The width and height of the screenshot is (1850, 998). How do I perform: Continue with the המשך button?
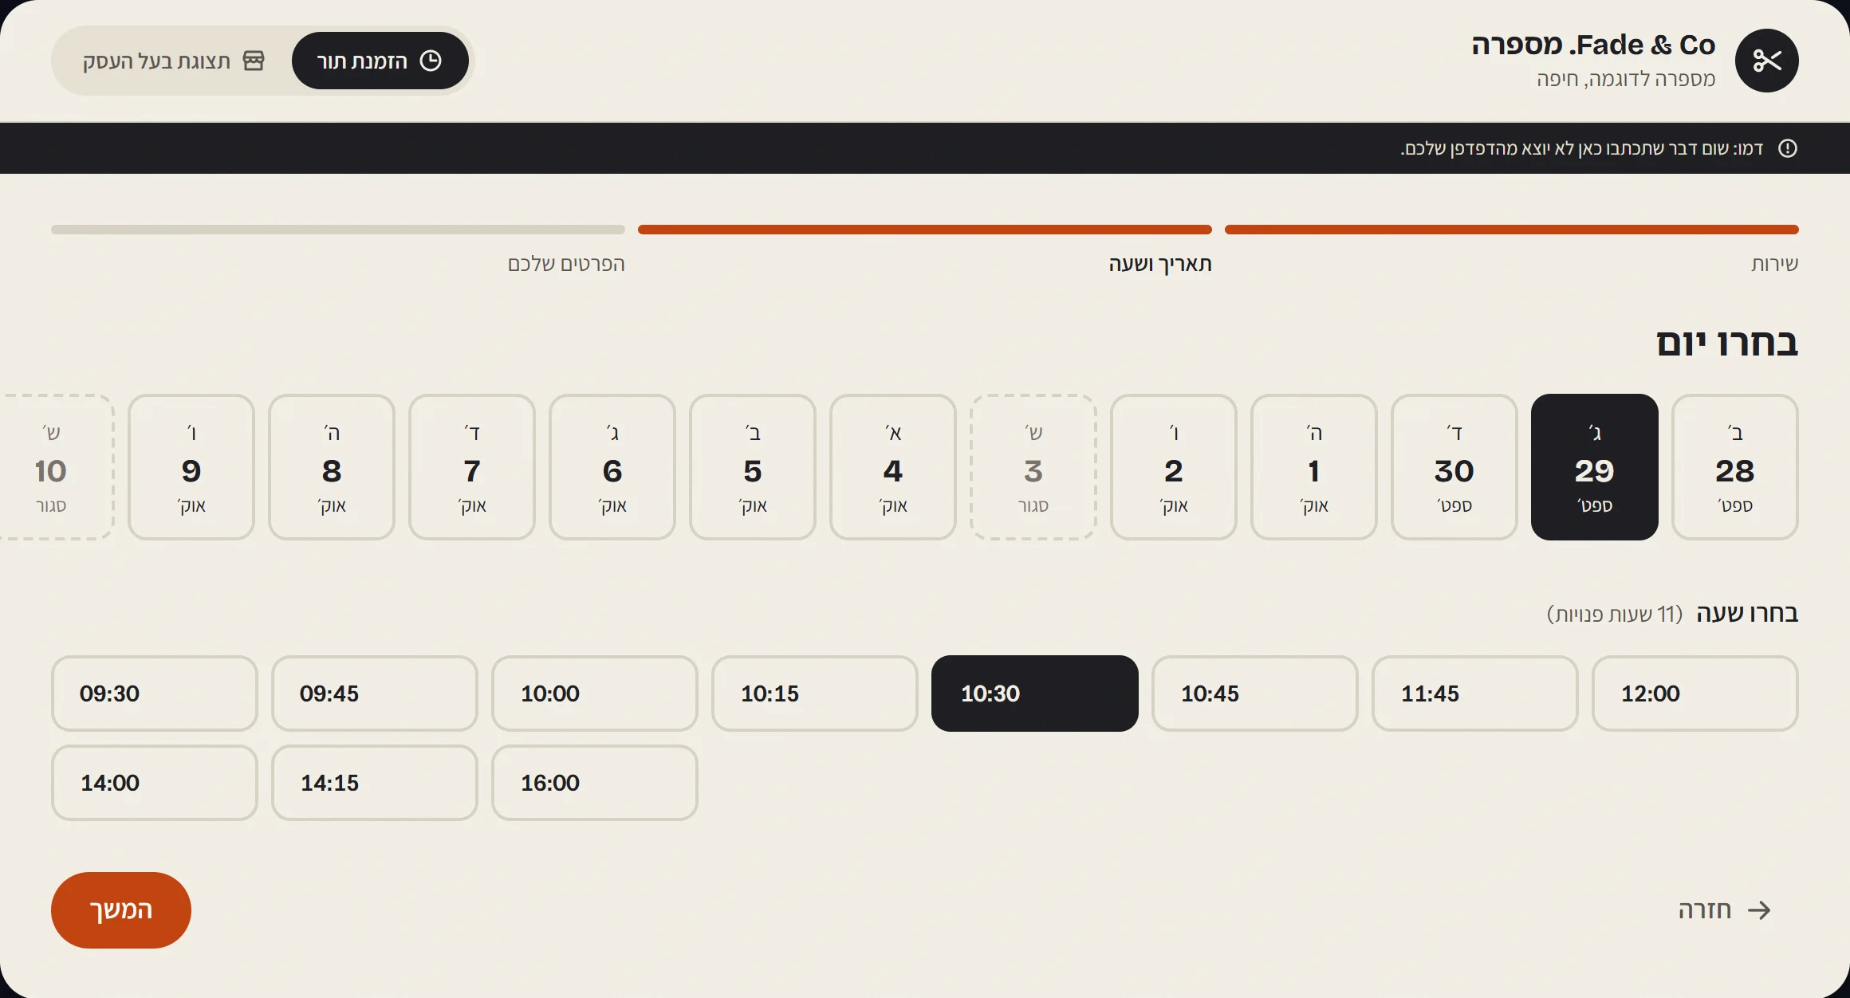(x=121, y=910)
